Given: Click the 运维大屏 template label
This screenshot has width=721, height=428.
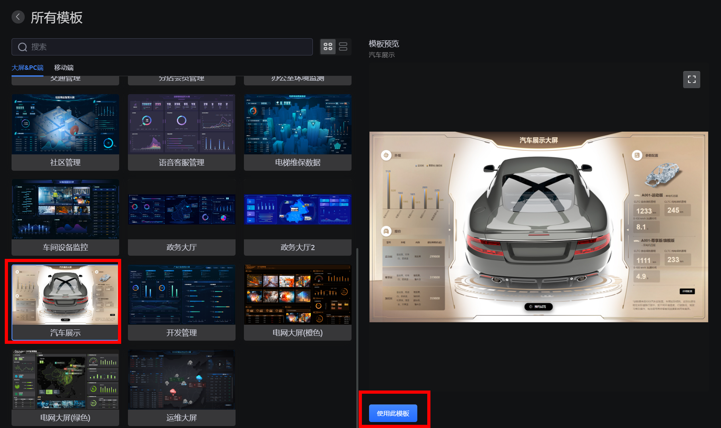Looking at the screenshot, I should coord(182,418).
